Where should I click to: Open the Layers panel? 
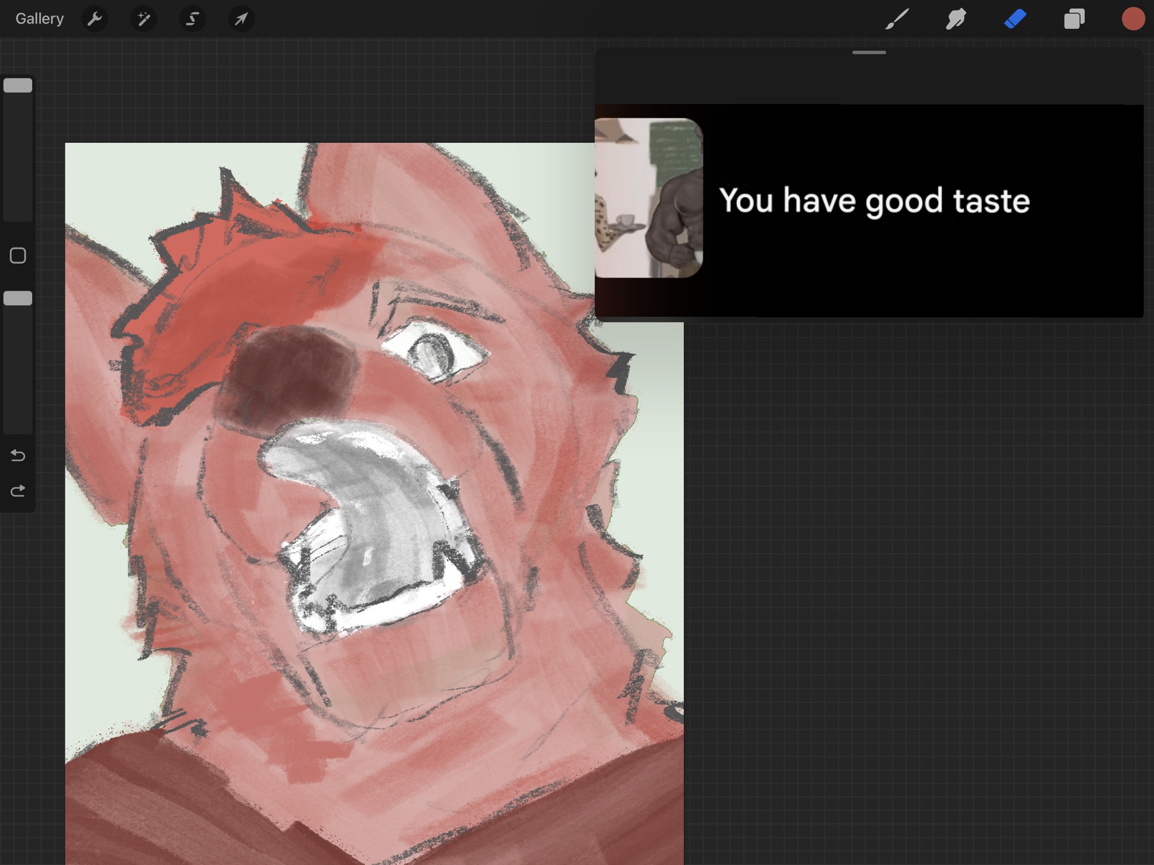tap(1074, 19)
